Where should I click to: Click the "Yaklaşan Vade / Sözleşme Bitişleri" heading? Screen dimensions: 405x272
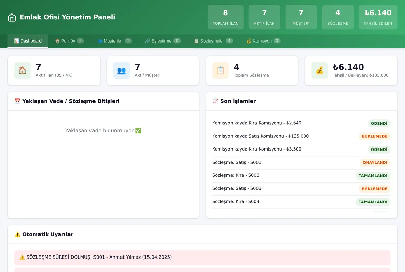[x=67, y=101]
